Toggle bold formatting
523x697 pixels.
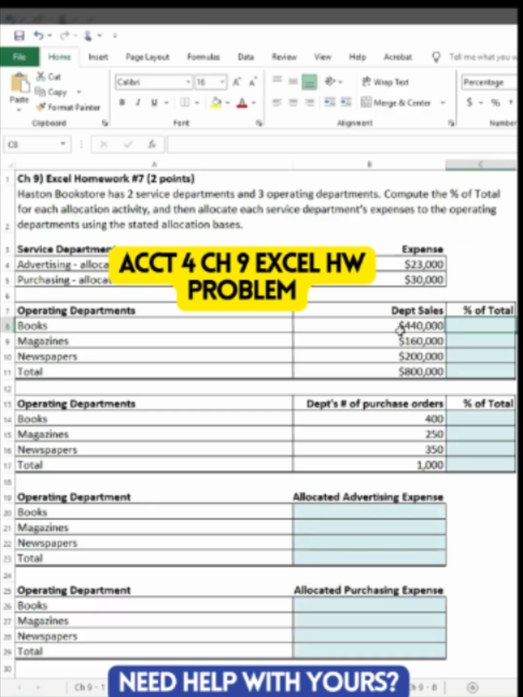(122, 103)
